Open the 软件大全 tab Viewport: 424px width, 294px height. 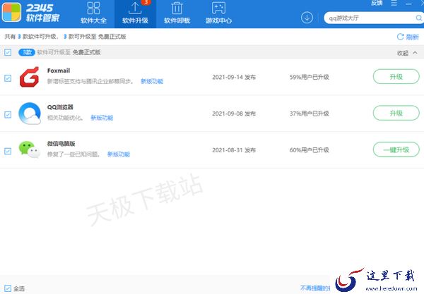click(x=93, y=13)
